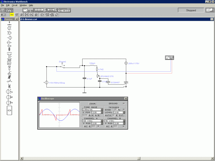Image resolution: width=215 pixels, height=161 pixels.
Task: Pick the battery DC source component
Action: [9, 28]
